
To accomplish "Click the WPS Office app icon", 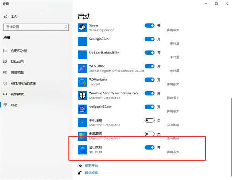I will click(83, 68).
